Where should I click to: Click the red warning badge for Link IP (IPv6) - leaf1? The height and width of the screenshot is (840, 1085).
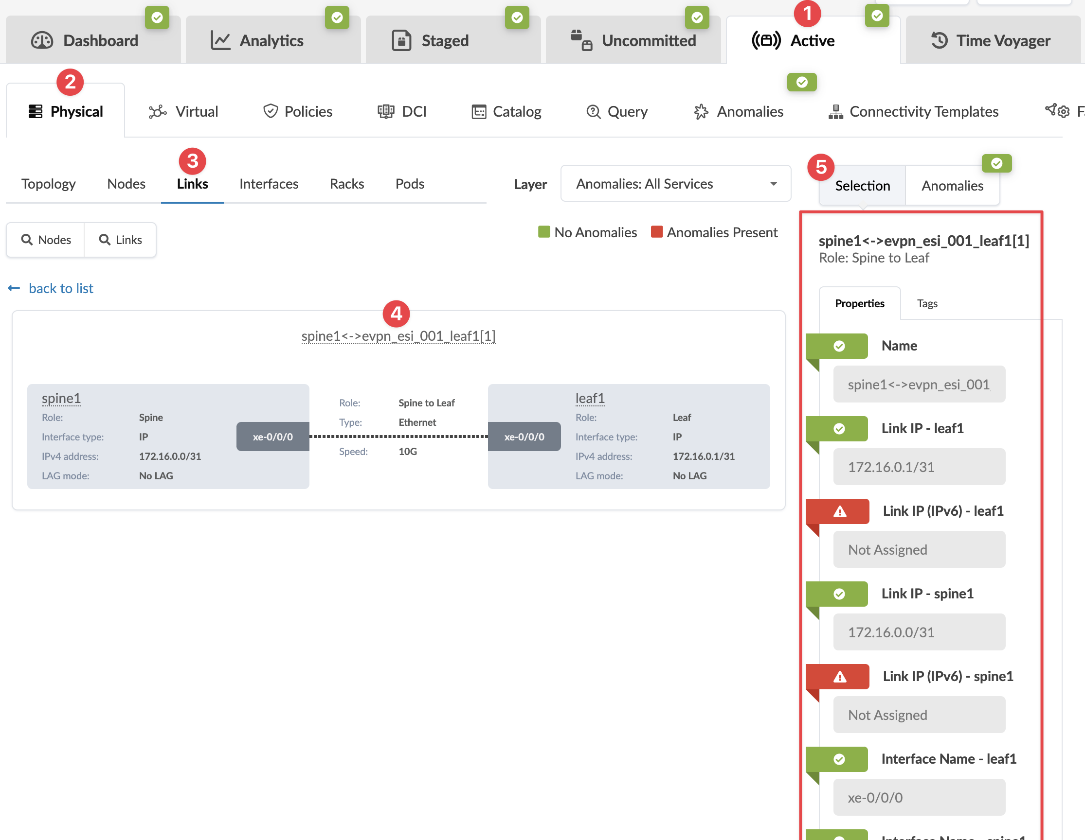click(x=839, y=511)
